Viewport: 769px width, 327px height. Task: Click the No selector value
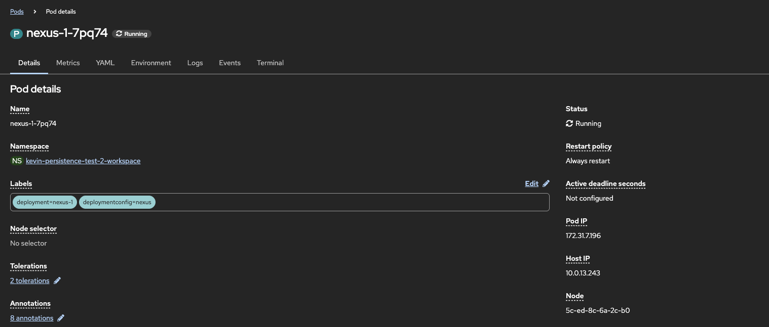pos(28,243)
